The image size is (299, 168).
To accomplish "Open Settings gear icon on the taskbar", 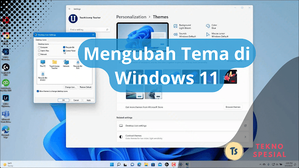I will pos(180,164).
